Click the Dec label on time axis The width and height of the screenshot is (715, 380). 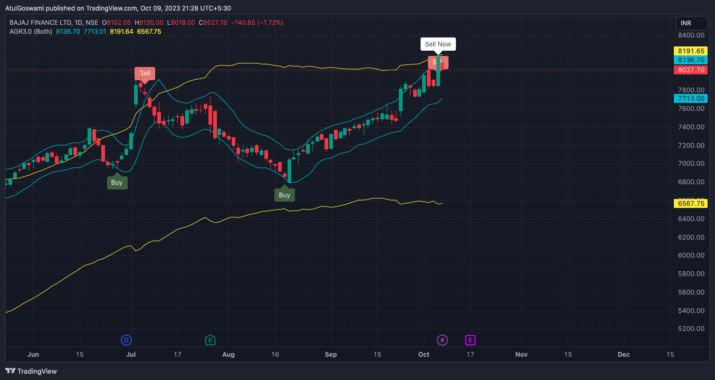pyautogui.click(x=624, y=354)
